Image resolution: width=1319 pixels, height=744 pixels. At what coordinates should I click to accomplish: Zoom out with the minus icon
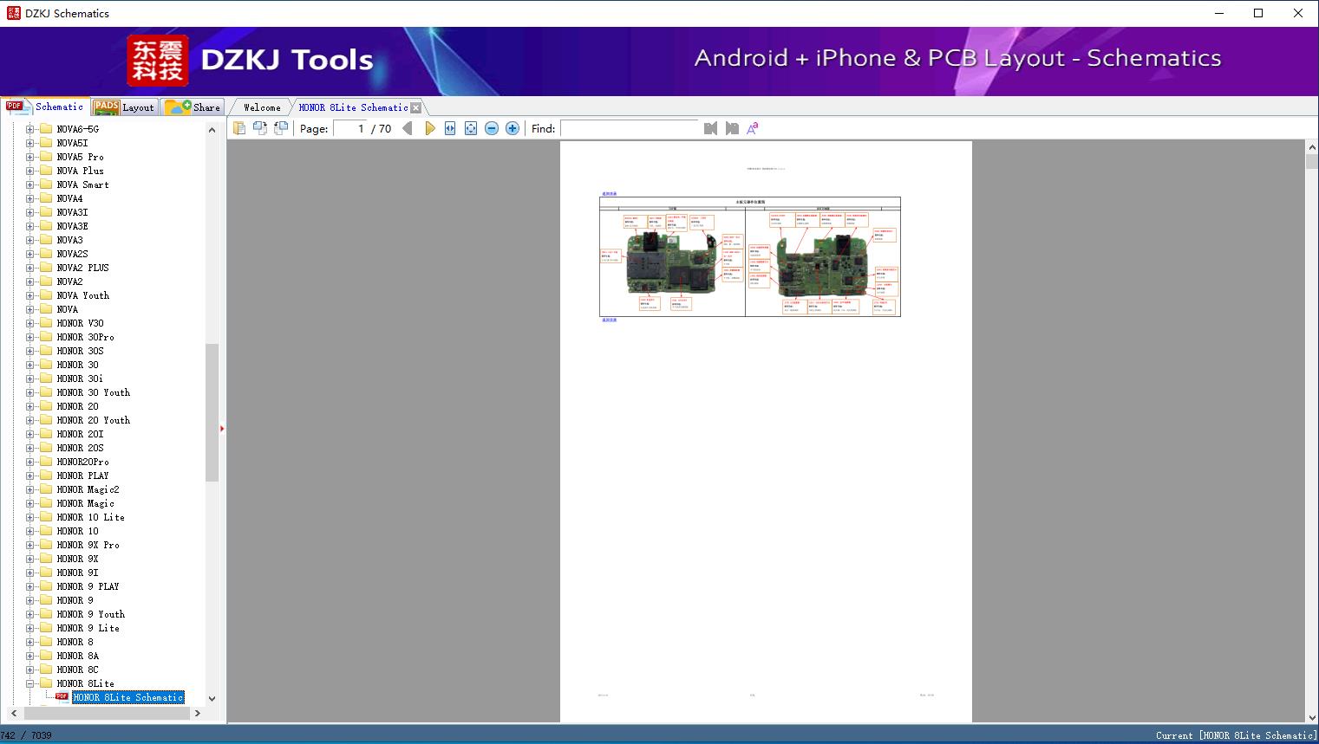coord(492,128)
